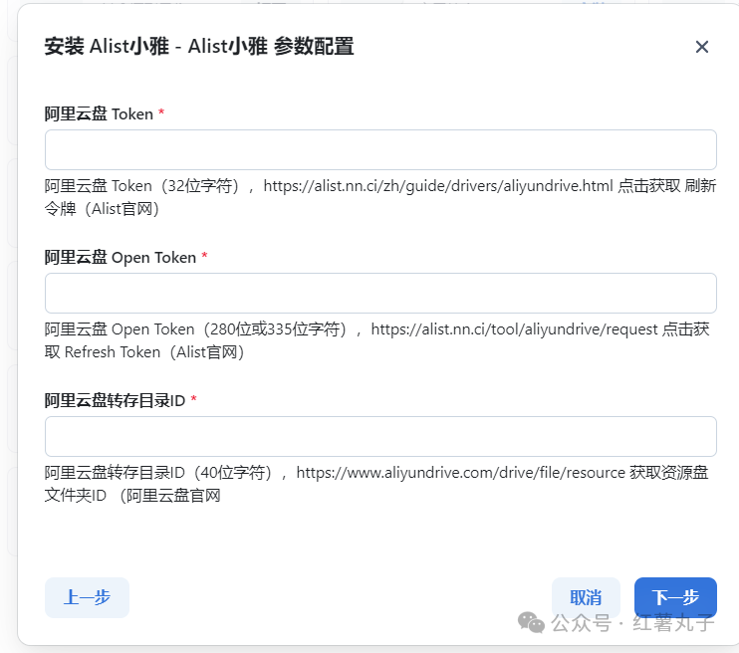Image resolution: width=739 pixels, height=653 pixels.
Task: Click the 取消 button
Action: coord(586,597)
